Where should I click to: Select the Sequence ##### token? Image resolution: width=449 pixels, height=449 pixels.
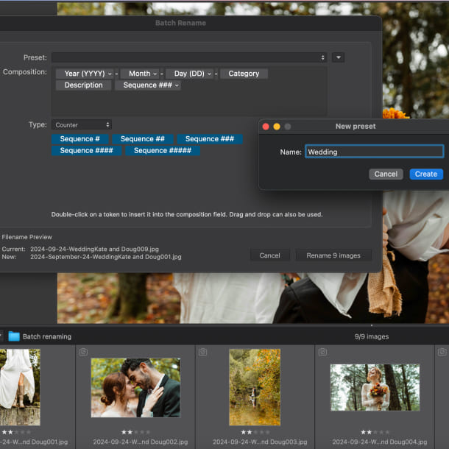point(162,151)
